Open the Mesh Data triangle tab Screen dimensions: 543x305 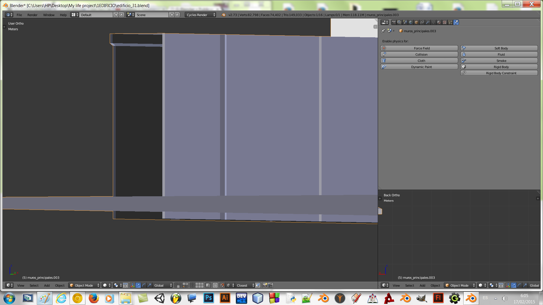pyautogui.click(x=433, y=22)
